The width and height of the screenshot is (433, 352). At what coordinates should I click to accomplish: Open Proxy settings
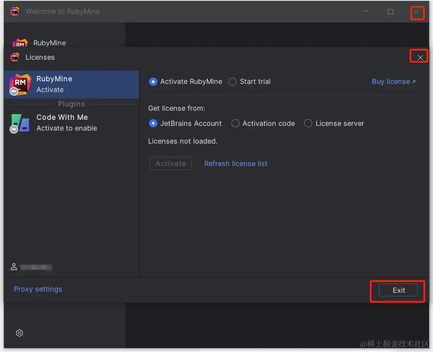(x=38, y=289)
